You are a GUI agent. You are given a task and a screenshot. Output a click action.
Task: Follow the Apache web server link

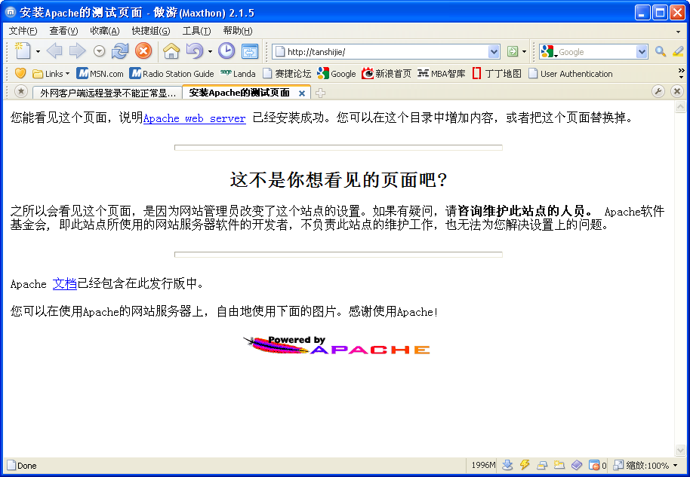[194, 118]
